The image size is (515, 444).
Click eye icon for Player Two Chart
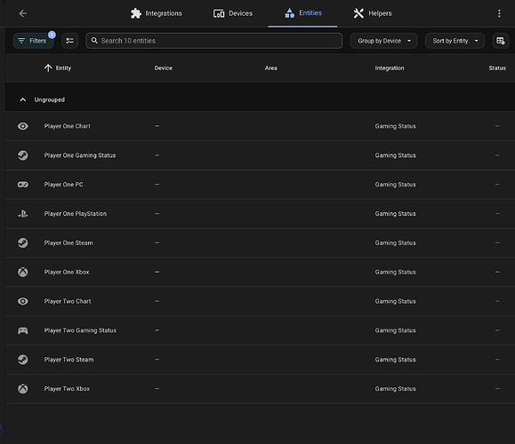(x=22, y=301)
